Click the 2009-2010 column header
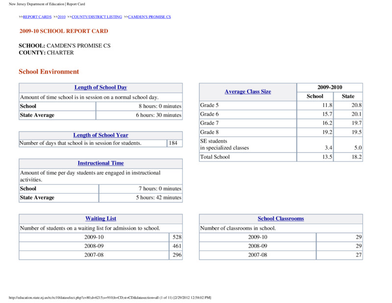This screenshot has height=303, width=392. point(329,87)
